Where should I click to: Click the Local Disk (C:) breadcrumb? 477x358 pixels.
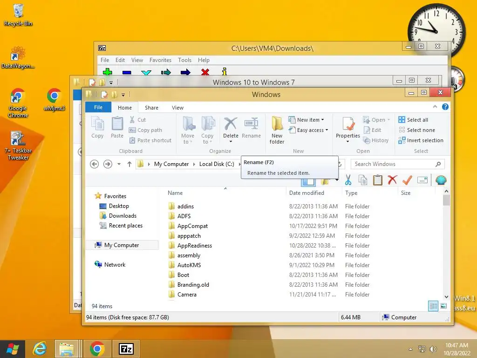217,164
